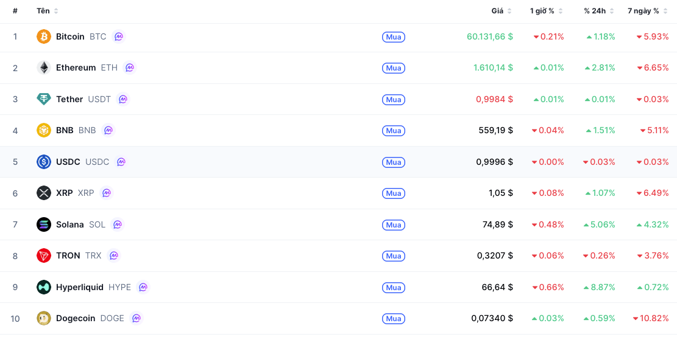Click the TRON red logo icon
The height and width of the screenshot is (337, 677).
[44, 255]
